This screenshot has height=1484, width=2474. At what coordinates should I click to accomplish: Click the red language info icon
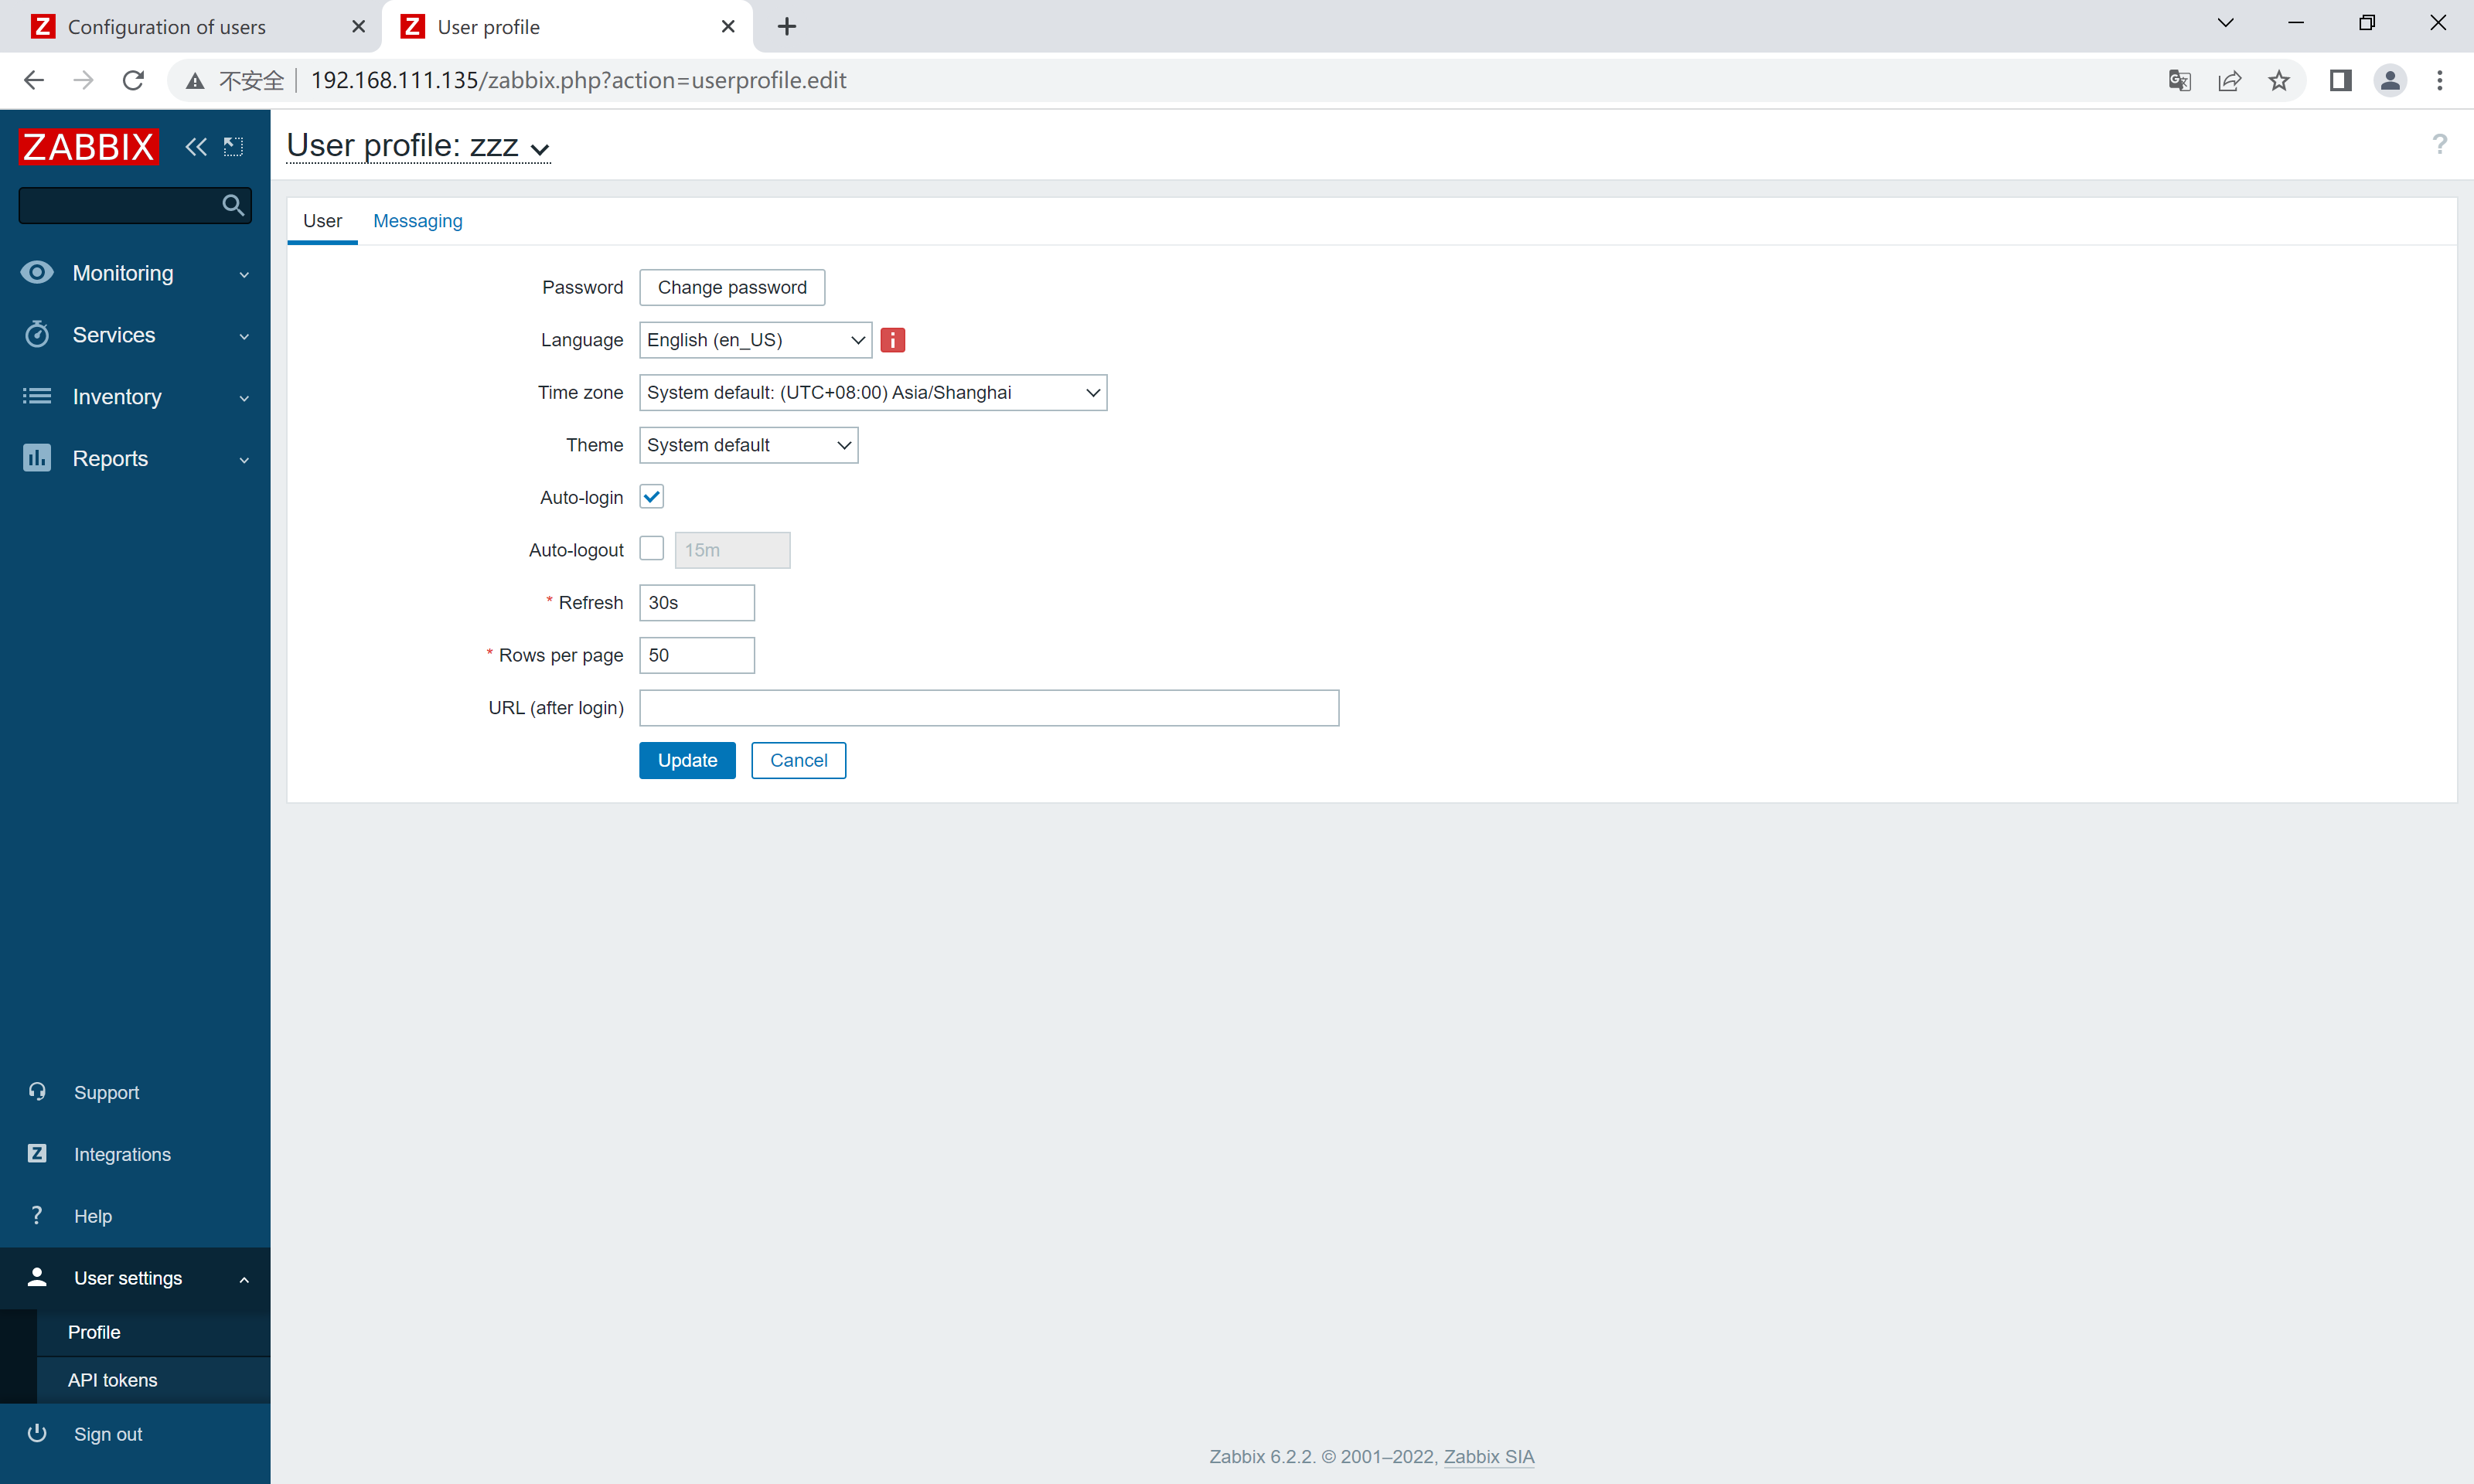(893, 340)
